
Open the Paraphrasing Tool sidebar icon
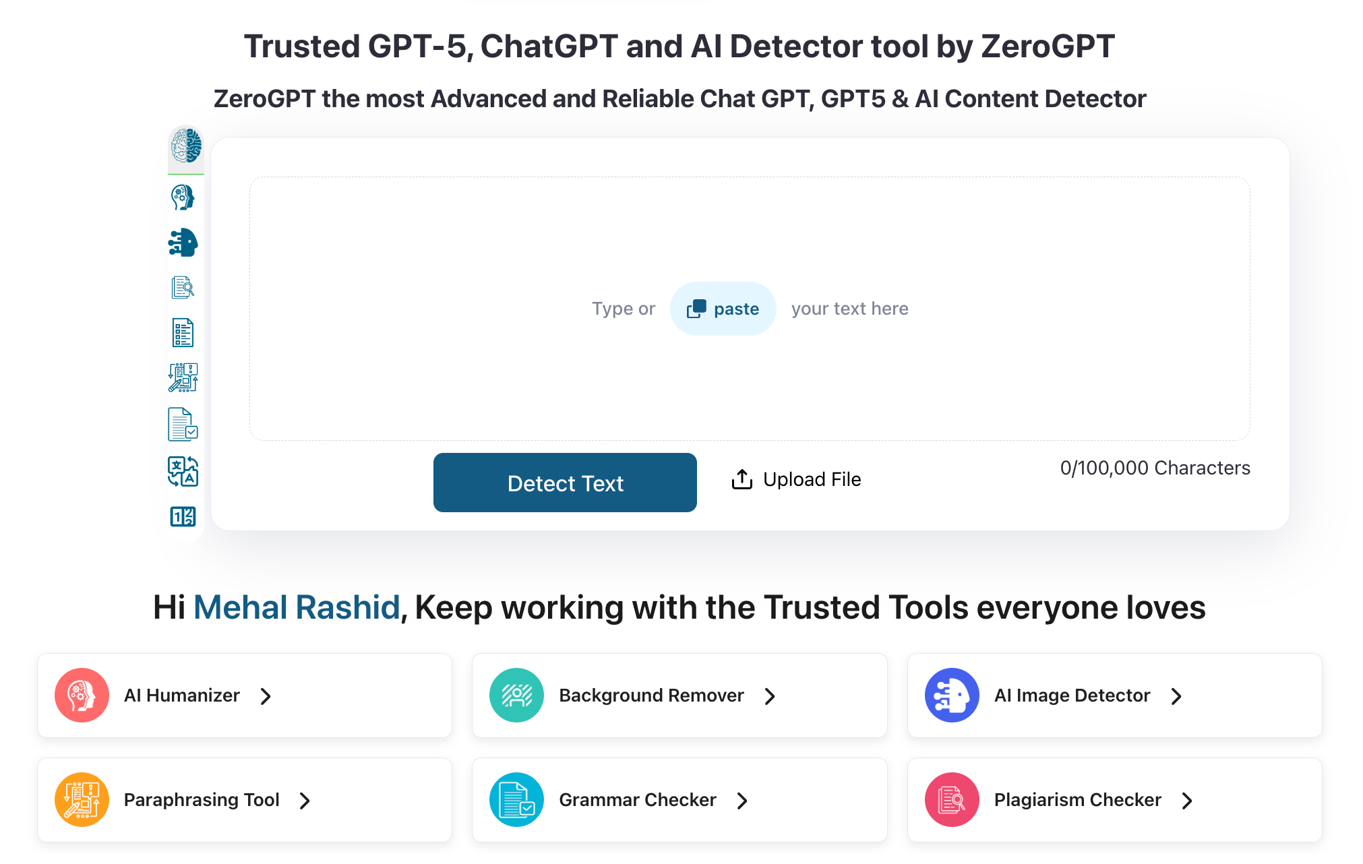tap(184, 377)
